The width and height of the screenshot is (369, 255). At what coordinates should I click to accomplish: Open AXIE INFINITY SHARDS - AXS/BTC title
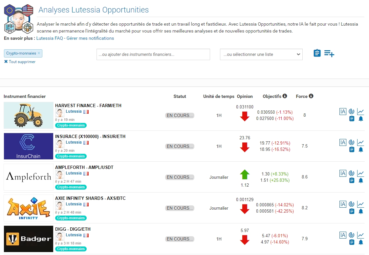[90, 198]
